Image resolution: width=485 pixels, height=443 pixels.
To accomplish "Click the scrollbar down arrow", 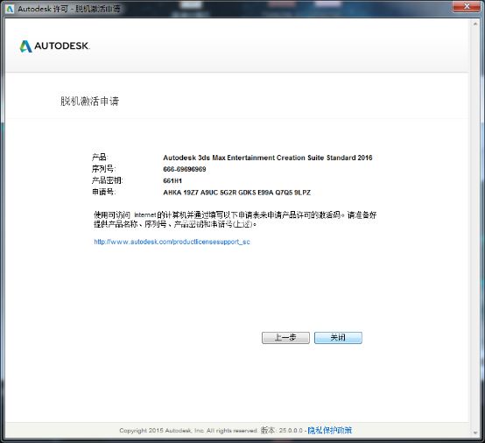I will pyautogui.click(x=475, y=432).
